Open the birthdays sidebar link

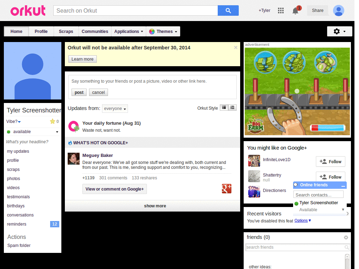(16, 206)
